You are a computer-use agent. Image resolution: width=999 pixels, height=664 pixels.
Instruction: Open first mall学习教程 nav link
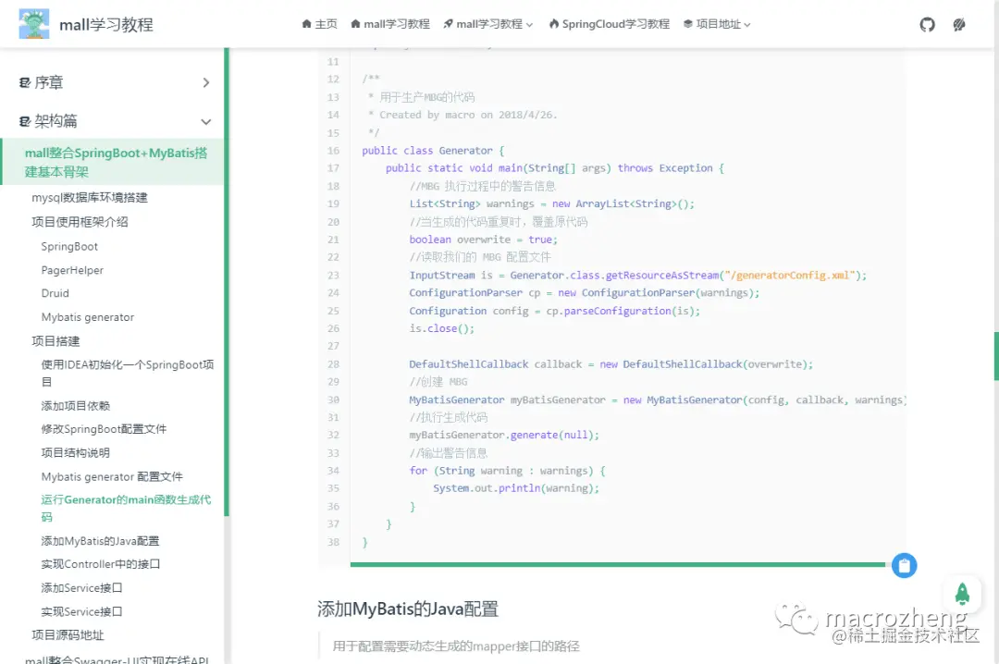pos(390,24)
